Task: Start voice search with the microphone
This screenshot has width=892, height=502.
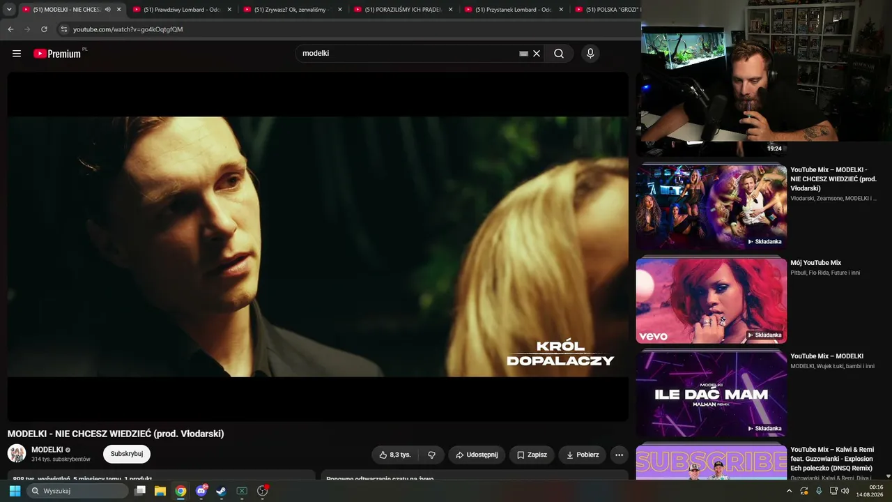Action: coord(590,54)
